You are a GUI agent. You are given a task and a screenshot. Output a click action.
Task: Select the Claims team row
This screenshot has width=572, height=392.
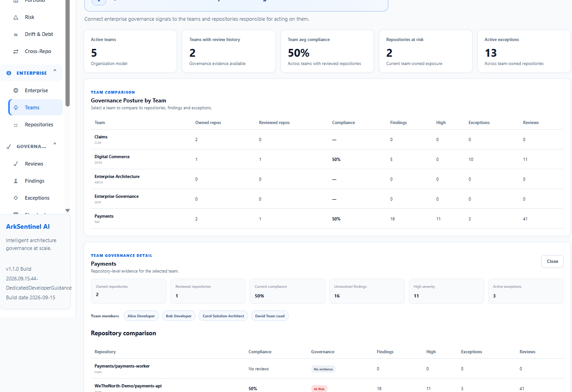pos(327,139)
